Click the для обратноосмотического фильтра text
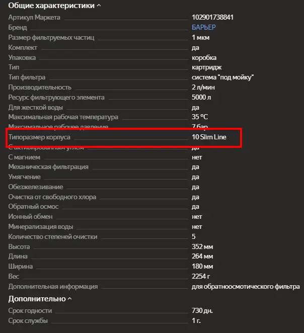Image resolution: width=304 pixels, height=333 pixels. (246, 286)
